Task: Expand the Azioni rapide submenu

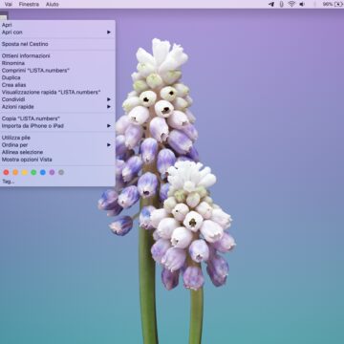Action: point(57,107)
